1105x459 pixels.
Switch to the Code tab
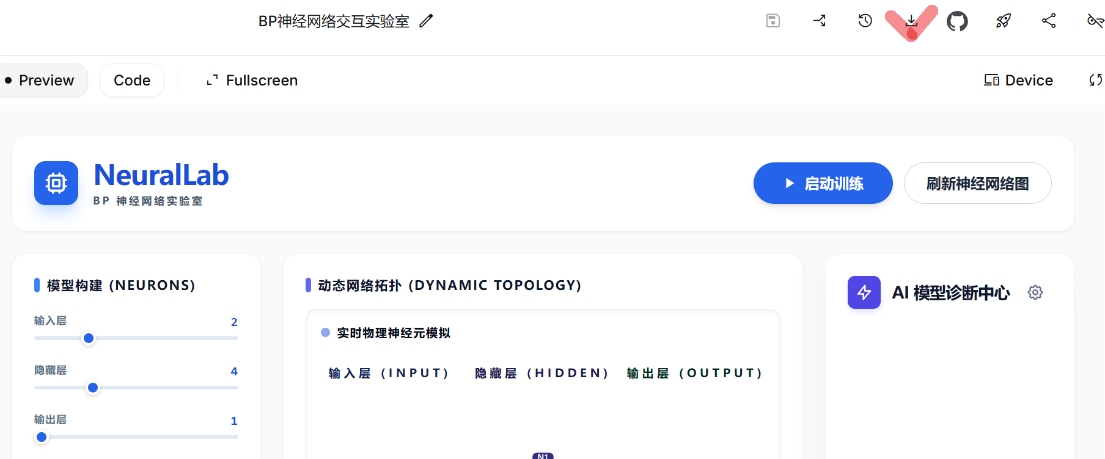coord(132,81)
